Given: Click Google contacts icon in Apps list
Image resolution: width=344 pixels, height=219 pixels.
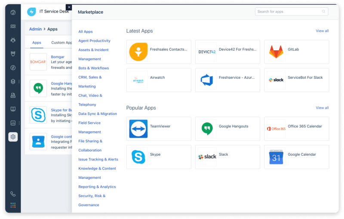Looking at the screenshot, I should coord(38,142).
